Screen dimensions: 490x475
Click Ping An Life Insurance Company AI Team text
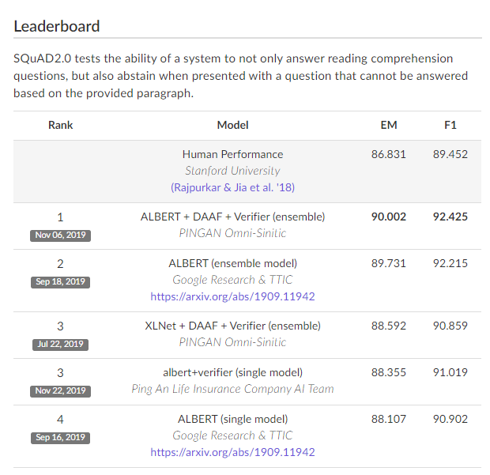point(233,389)
